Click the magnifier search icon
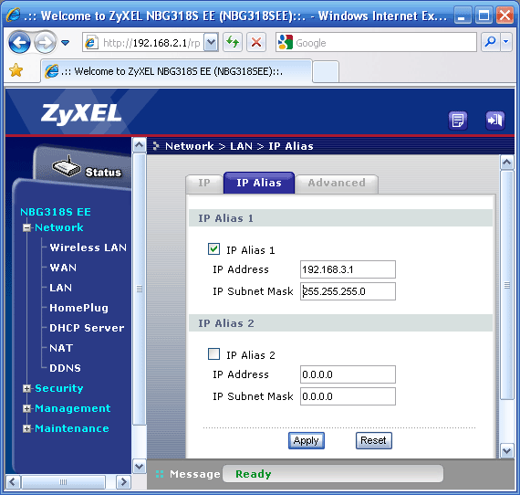This screenshot has height=495, width=520. tap(490, 42)
